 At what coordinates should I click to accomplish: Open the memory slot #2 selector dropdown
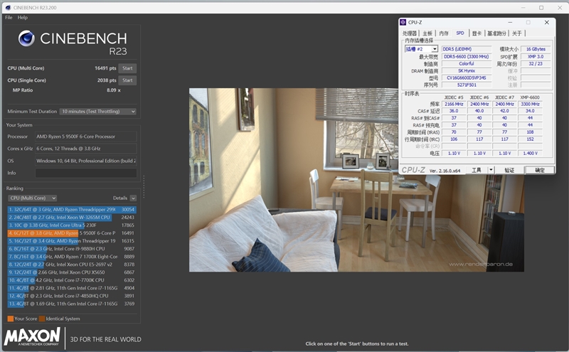pyautogui.click(x=435, y=49)
